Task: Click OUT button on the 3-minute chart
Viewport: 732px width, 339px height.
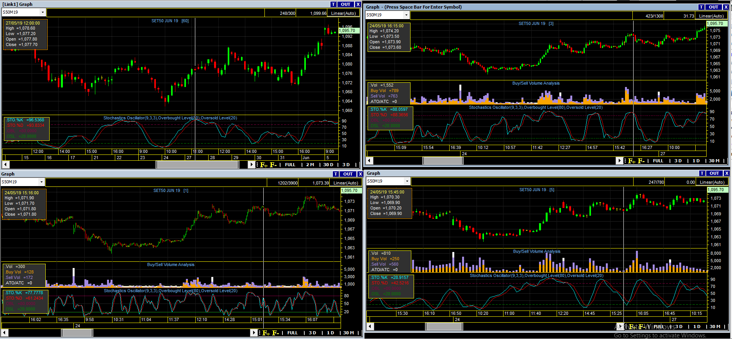Action: [714, 7]
